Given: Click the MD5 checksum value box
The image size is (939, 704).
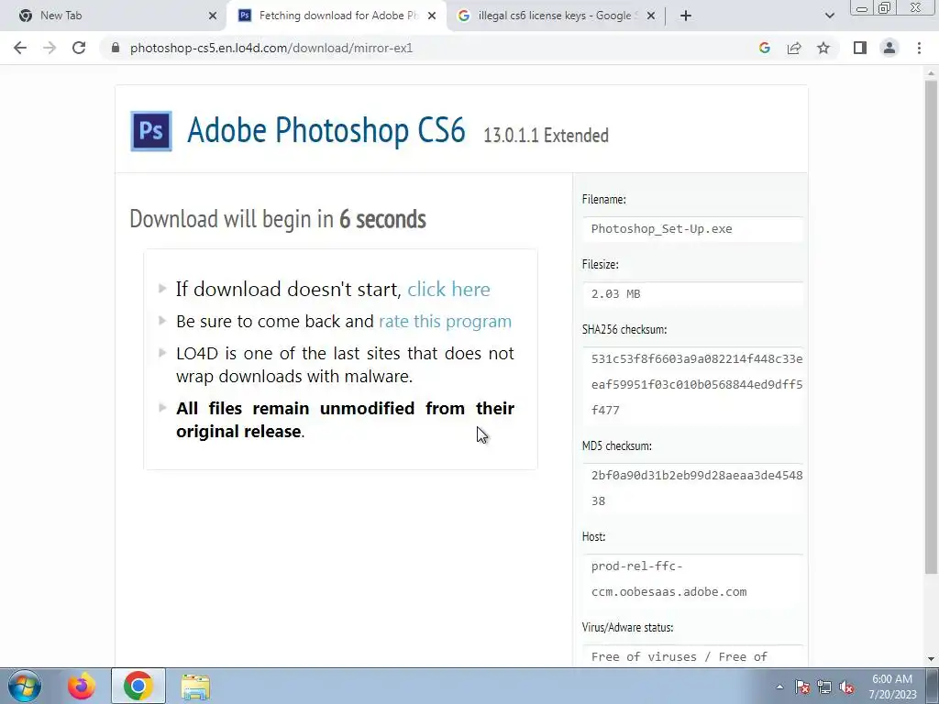Looking at the screenshot, I should coord(692,488).
